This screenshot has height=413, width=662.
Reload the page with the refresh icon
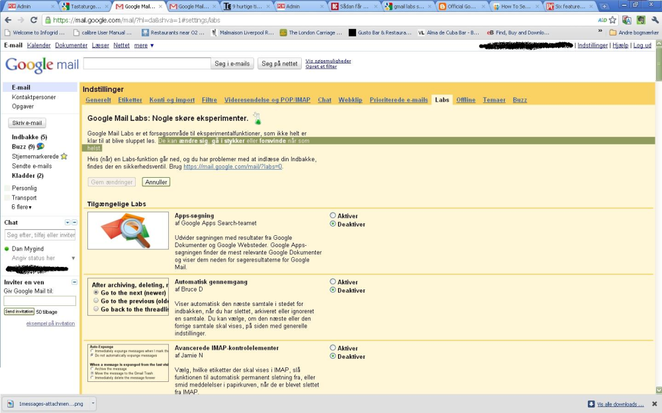(x=34, y=20)
